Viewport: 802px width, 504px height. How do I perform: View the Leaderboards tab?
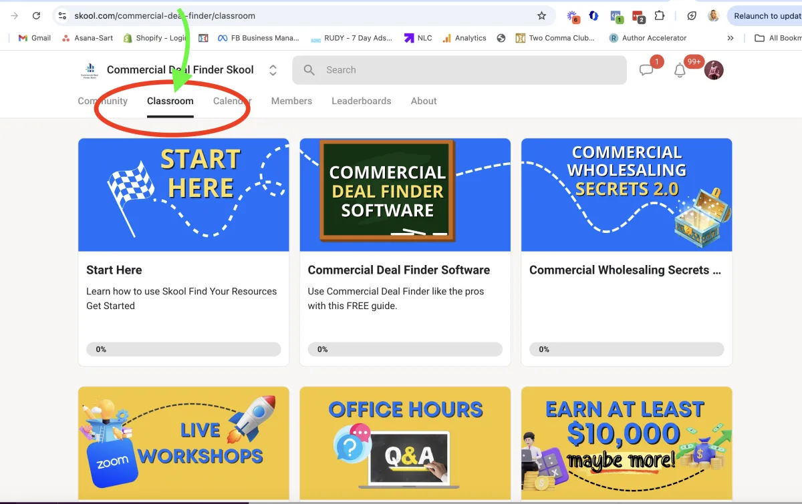(x=362, y=101)
